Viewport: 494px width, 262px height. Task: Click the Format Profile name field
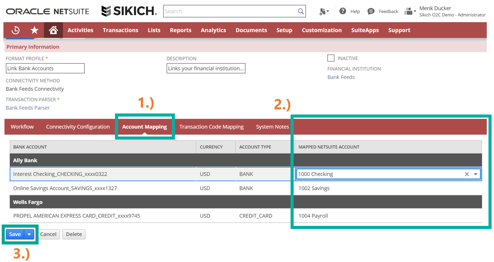click(45, 68)
